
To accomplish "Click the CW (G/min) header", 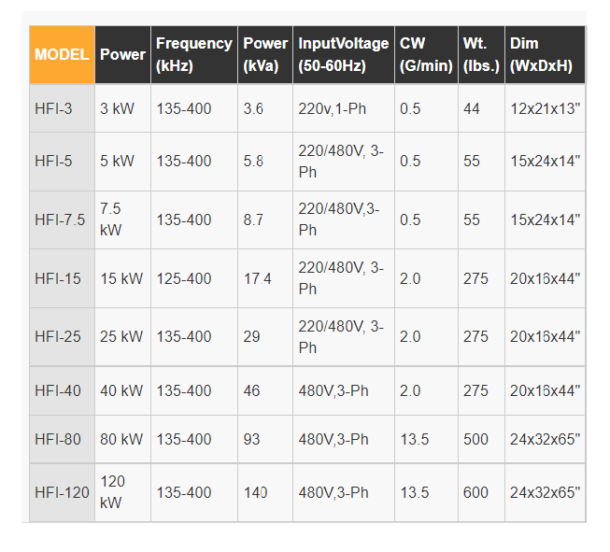I will coord(426,54).
